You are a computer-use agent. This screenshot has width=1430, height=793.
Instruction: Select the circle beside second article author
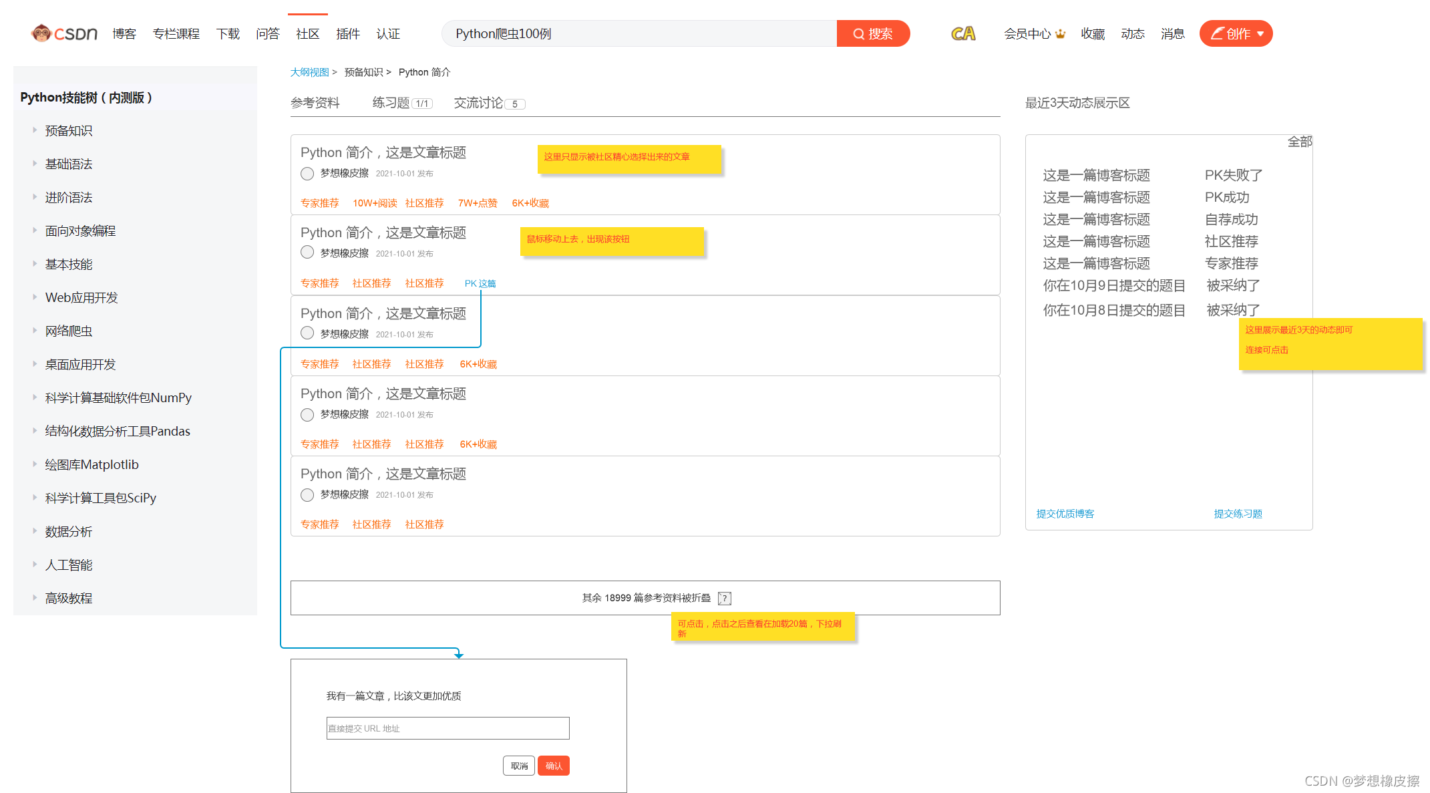coord(307,253)
